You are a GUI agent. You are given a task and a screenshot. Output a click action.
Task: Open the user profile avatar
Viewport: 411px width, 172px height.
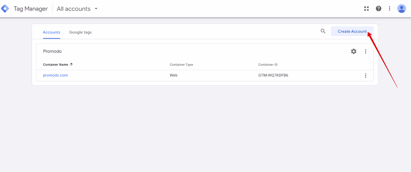[x=401, y=9]
